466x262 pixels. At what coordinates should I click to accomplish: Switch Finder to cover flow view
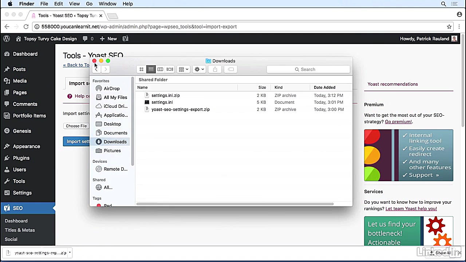(170, 69)
